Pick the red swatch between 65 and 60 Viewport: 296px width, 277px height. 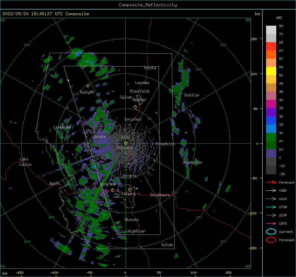point(271,46)
